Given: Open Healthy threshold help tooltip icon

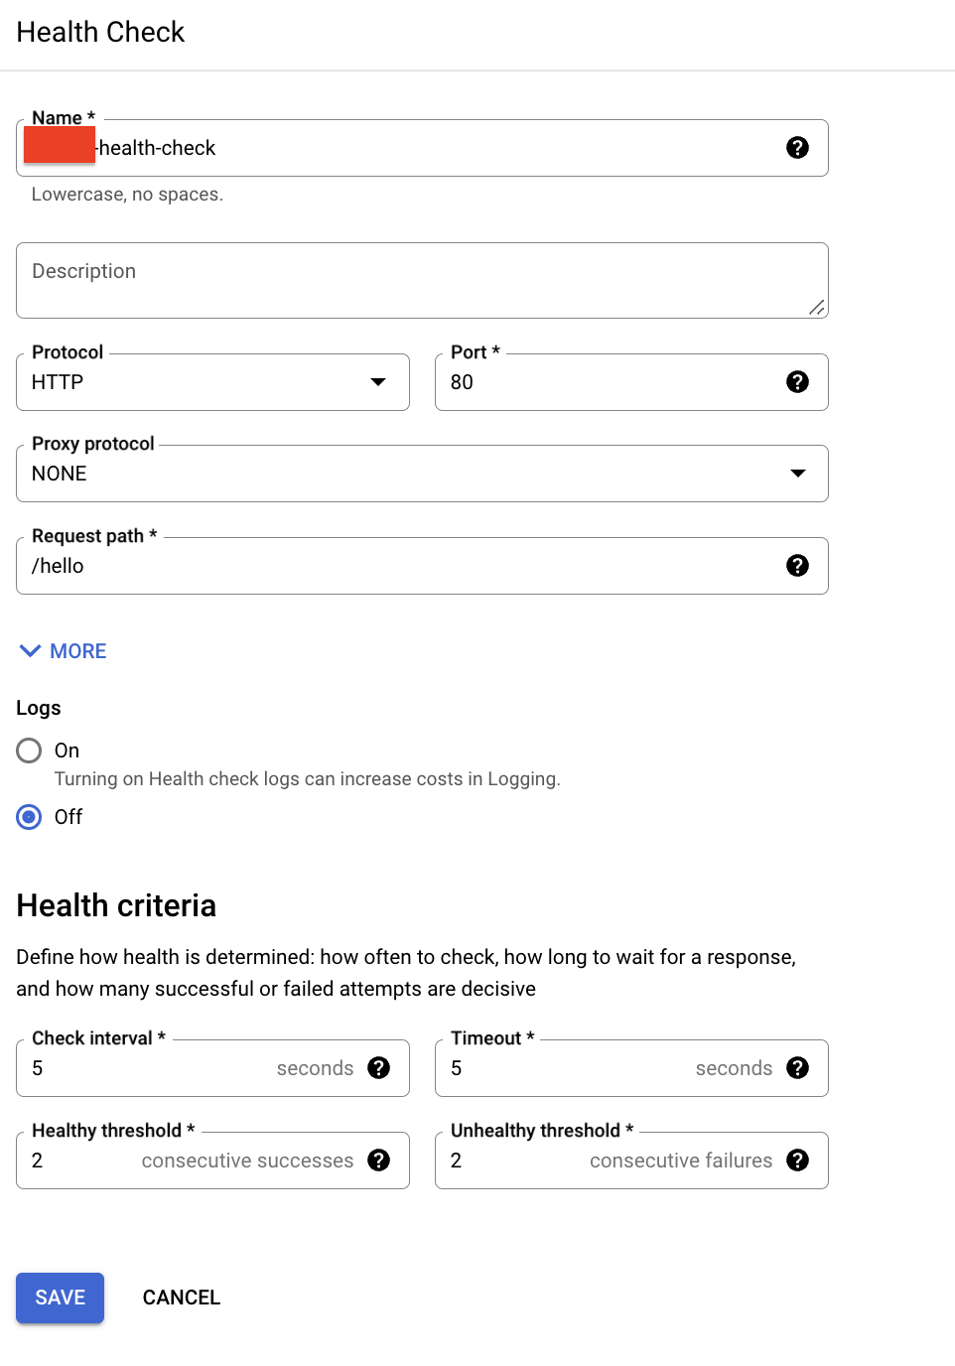Looking at the screenshot, I should tap(378, 1161).
